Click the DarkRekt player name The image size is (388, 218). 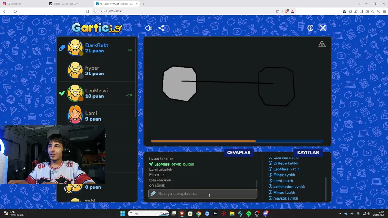tap(97, 45)
